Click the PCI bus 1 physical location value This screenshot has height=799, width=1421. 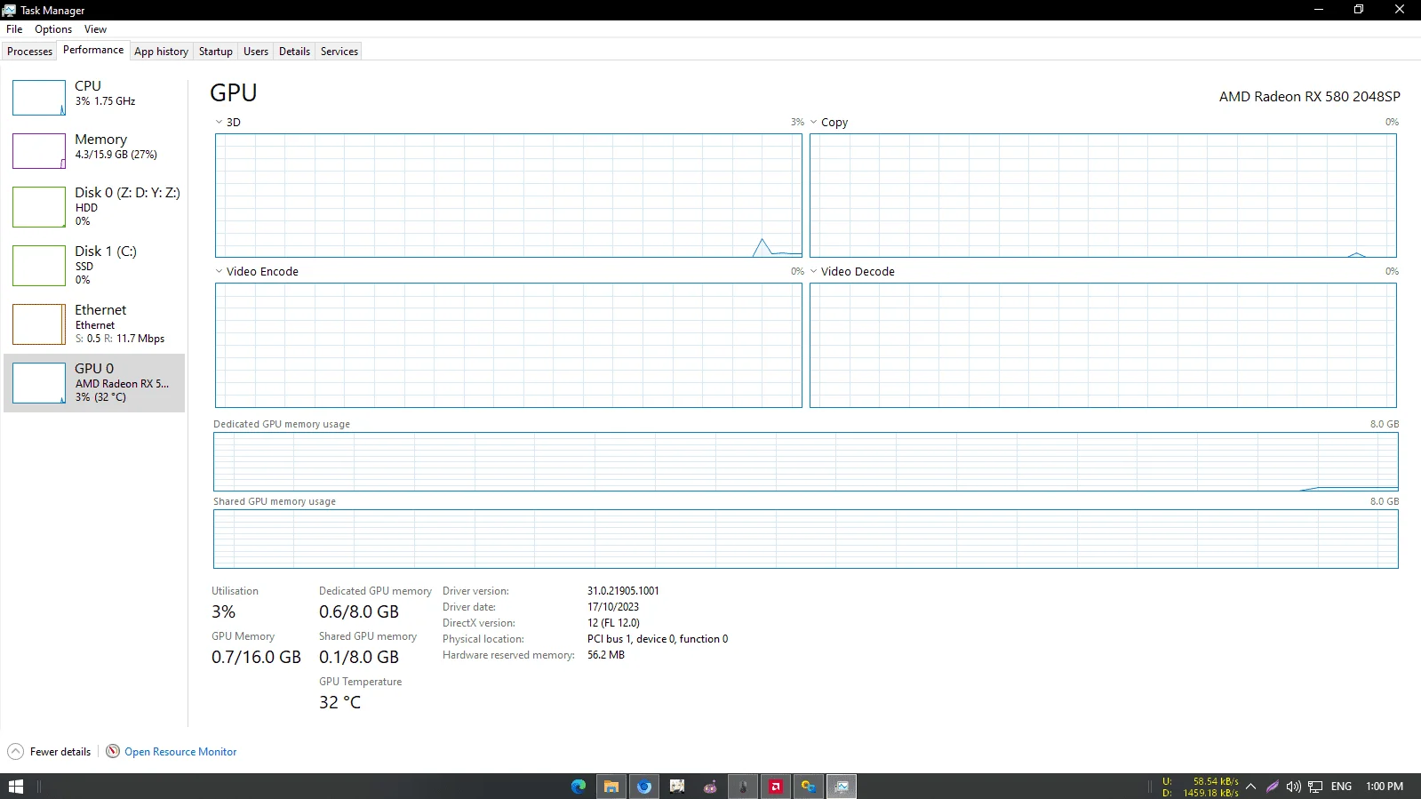(657, 639)
